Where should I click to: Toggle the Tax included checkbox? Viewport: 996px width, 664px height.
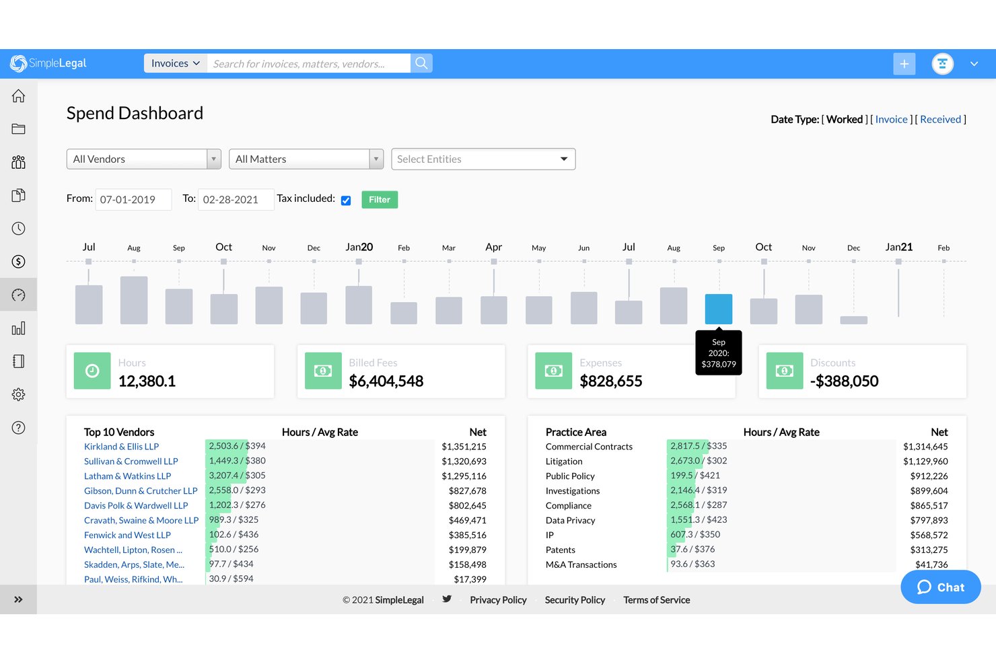346,200
